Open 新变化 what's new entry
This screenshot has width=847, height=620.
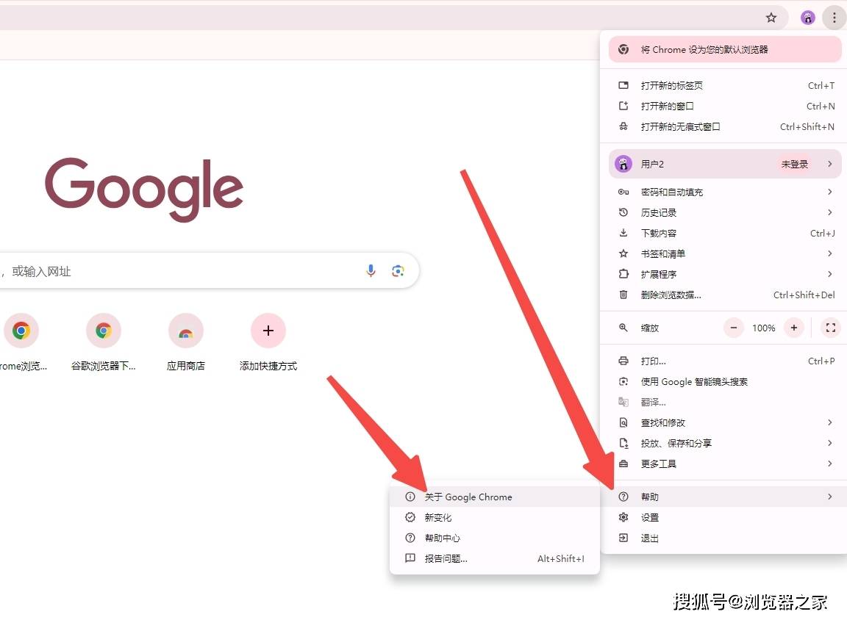point(495,517)
